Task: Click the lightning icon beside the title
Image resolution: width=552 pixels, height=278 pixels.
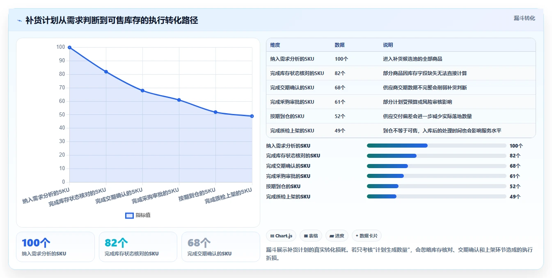Action: click(x=20, y=21)
